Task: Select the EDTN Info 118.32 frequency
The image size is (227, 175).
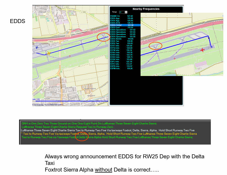Action: (121, 50)
